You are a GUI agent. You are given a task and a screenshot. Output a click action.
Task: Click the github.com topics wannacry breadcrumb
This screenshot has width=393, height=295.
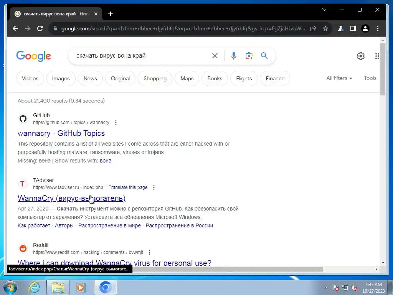point(71,123)
